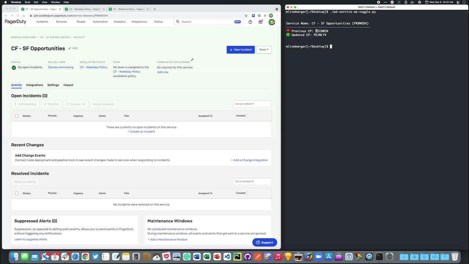This screenshot has width=469, height=264.
Task: Open the Snooze dropdown
Action: coord(75,104)
